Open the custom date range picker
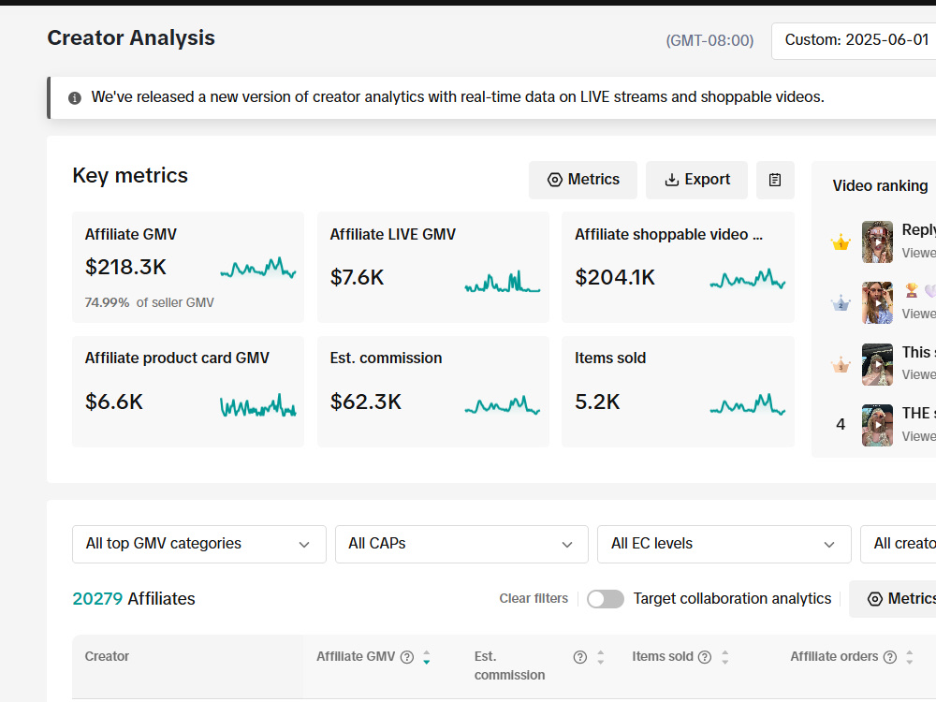The height and width of the screenshot is (702, 936). tap(854, 40)
